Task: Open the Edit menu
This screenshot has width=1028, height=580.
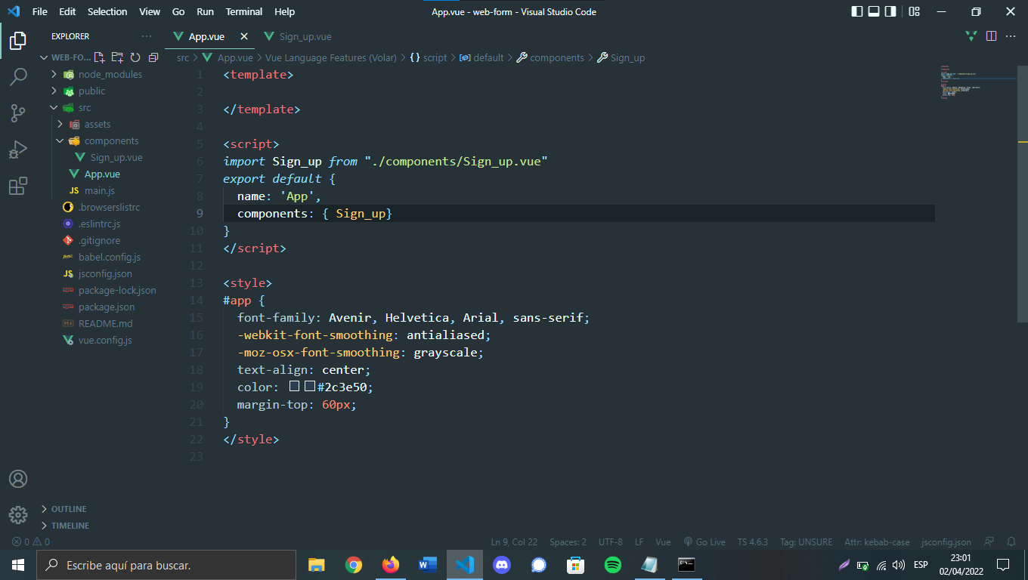Action: 67,11
